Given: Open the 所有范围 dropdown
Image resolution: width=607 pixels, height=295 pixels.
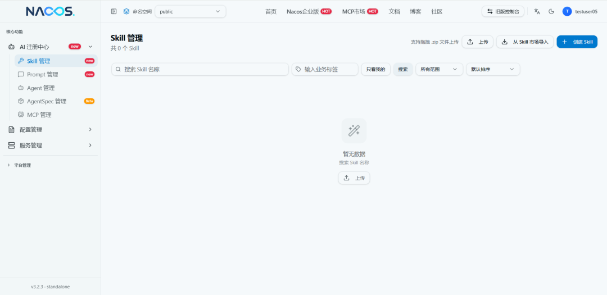Looking at the screenshot, I should point(439,69).
